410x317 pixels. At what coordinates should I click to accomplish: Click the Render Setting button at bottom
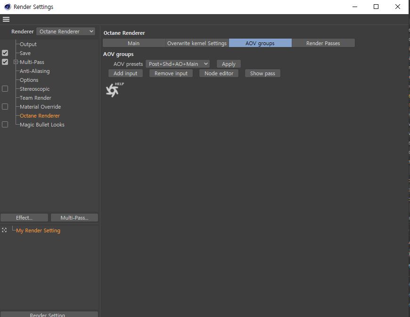(x=49, y=314)
